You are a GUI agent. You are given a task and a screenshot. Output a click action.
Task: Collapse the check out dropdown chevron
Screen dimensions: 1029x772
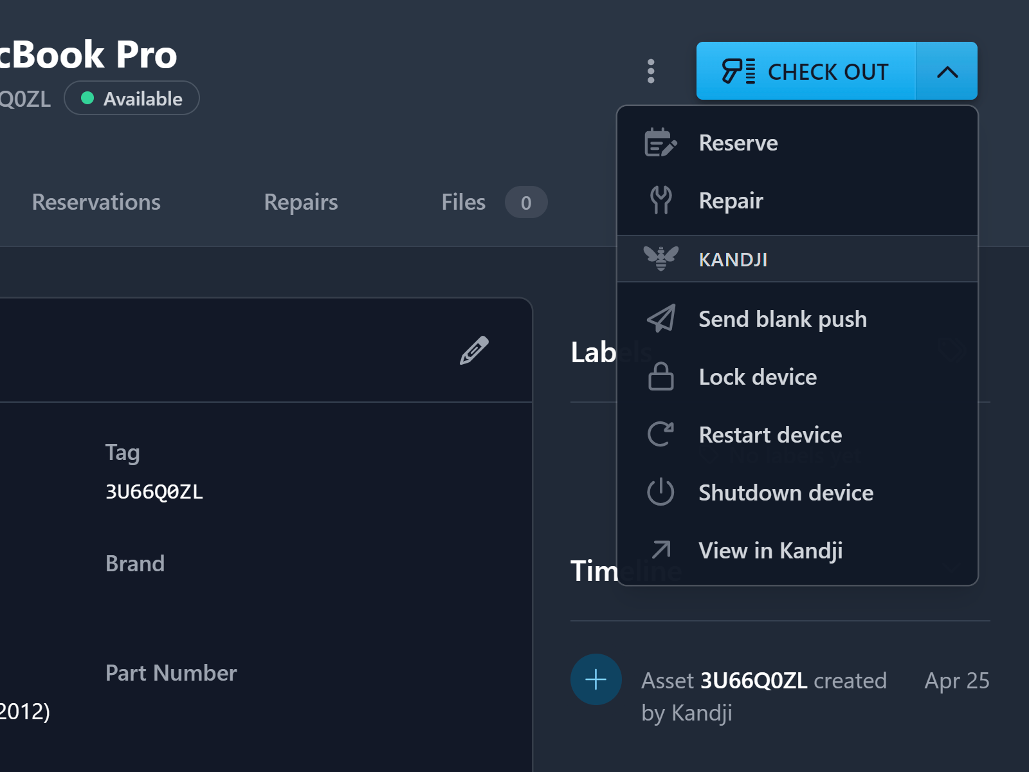pos(947,71)
